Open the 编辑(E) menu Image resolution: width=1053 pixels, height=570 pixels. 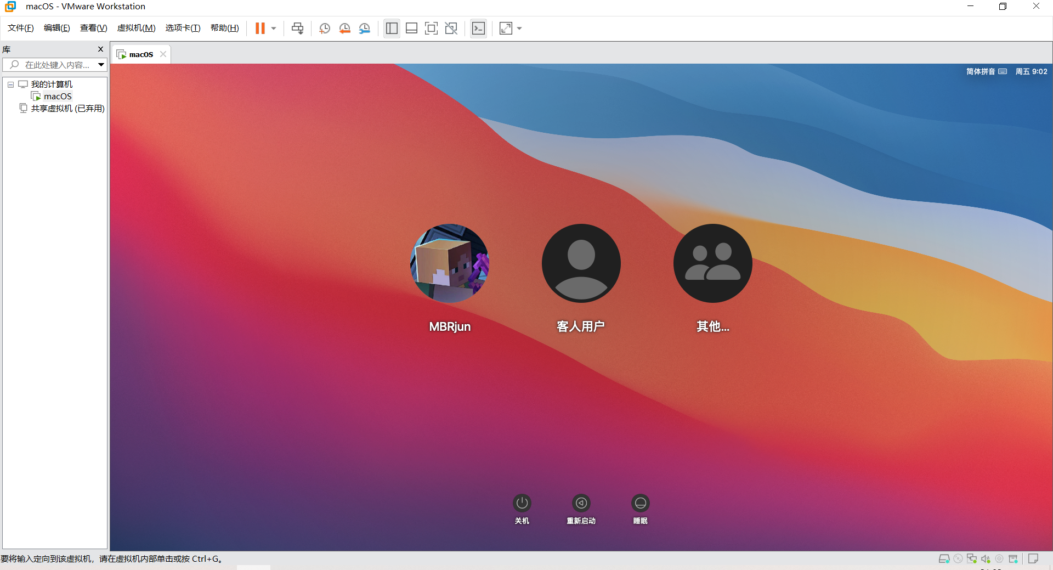point(57,28)
